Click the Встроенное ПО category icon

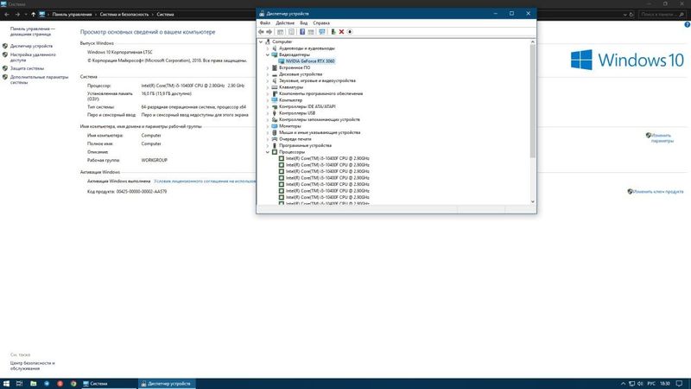pyautogui.click(x=275, y=68)
